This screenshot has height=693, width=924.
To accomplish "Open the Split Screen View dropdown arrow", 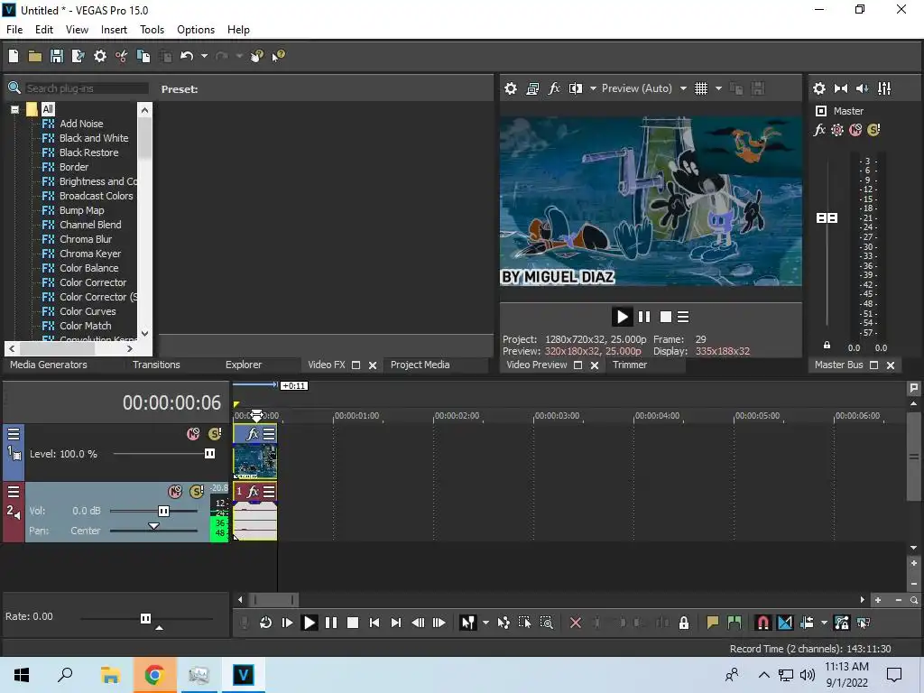I will pos(593,88).
